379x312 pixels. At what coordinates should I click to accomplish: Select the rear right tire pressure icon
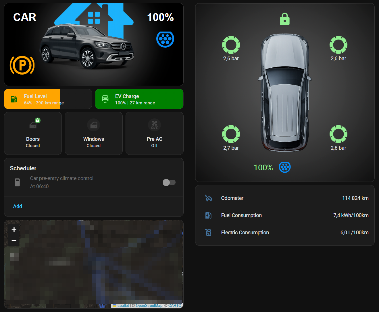(338, 134)
